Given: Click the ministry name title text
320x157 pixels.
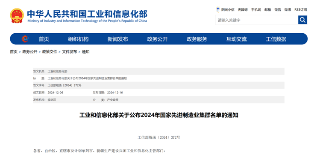Looking at the screenshot, I should tap(87, 14).
